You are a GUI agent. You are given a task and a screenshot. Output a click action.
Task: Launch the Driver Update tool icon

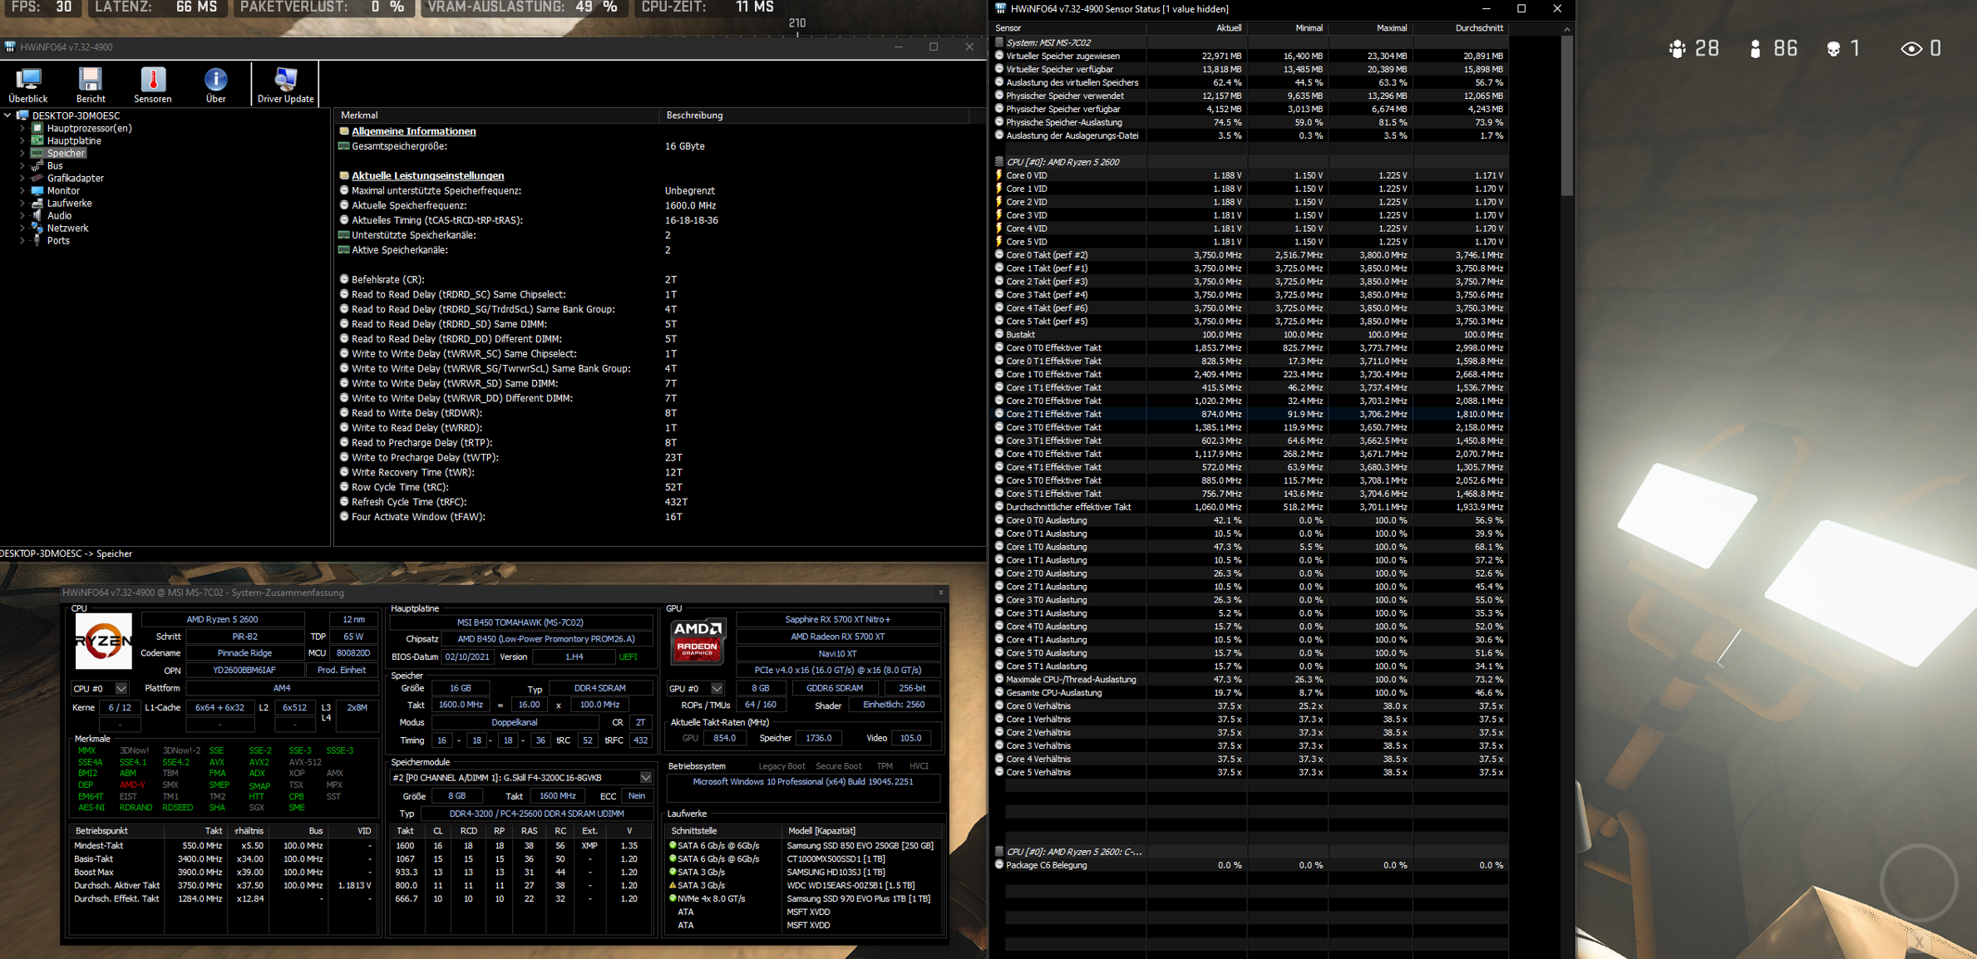click(x=285, y=80)
